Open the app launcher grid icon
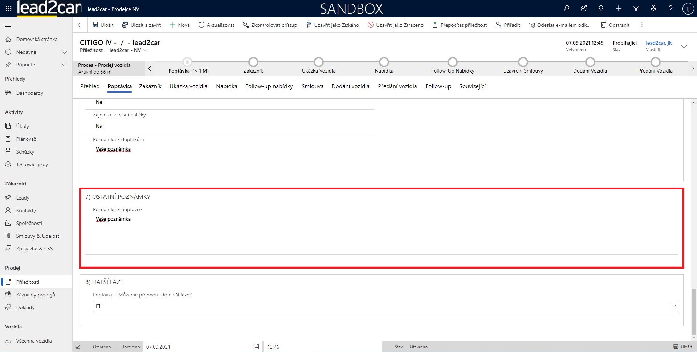 [8, 9]
